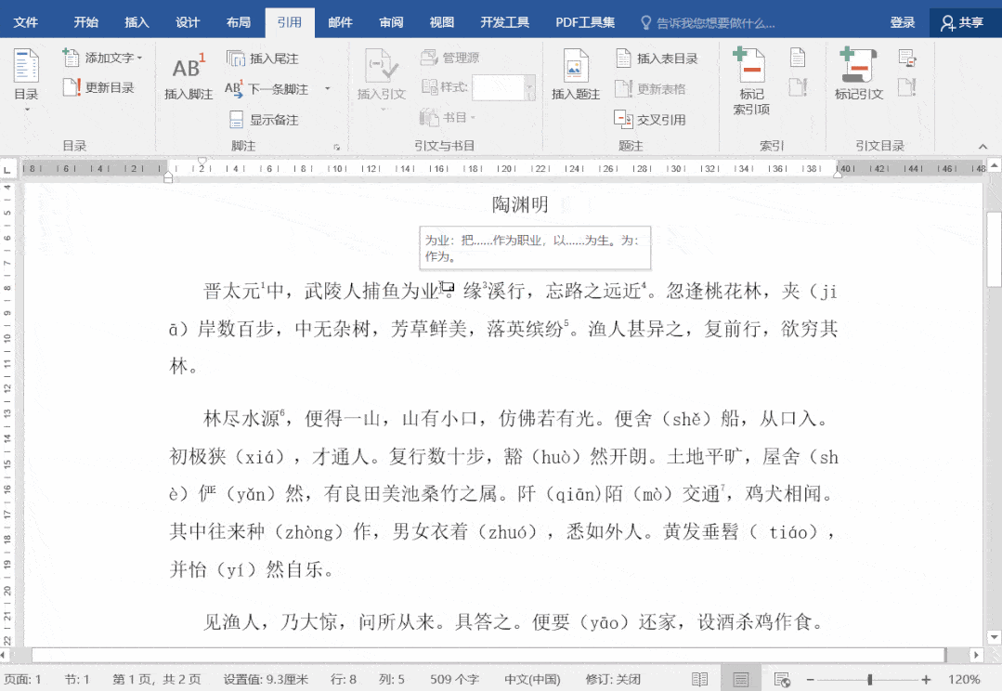Click the horizontal scrollbar right arrow
This screenshot has height=691, width=1002.
975,655
